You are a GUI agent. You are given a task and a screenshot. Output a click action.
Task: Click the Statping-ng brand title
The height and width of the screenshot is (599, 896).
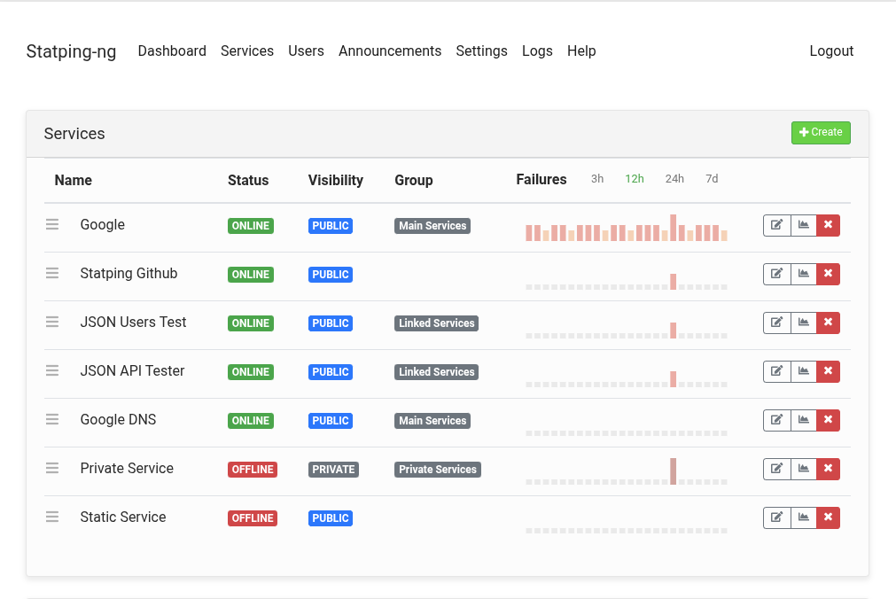coord(71,51)
